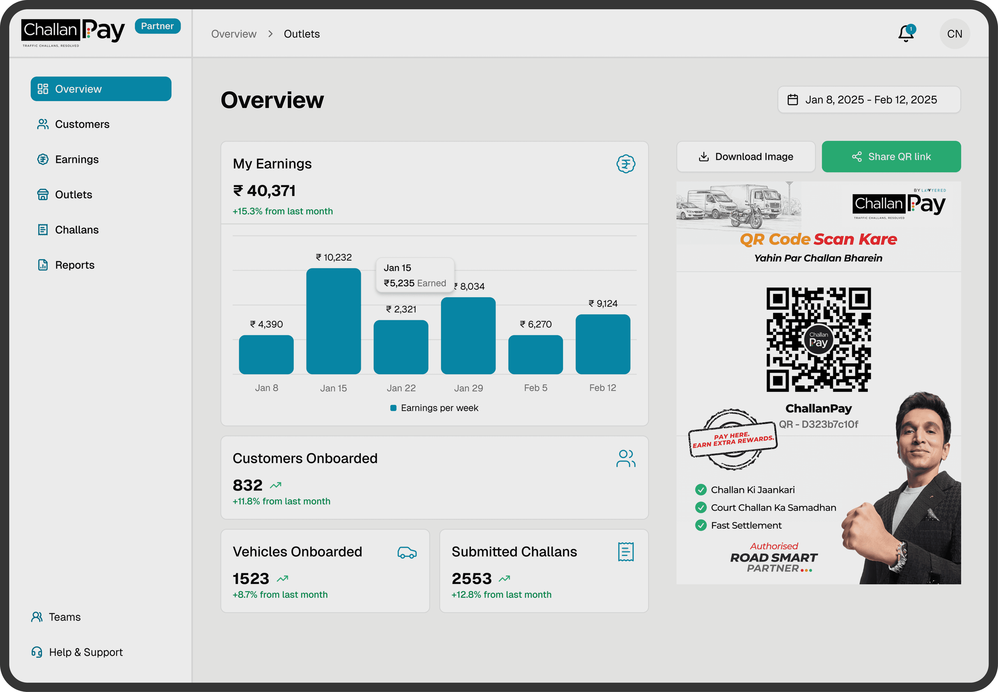Click the notification bell icon

click(x=906, y=34)
